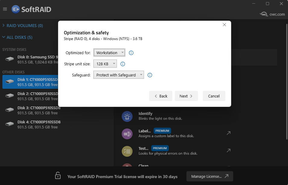Click the trial license expiry message

click(x=122, y=177)
